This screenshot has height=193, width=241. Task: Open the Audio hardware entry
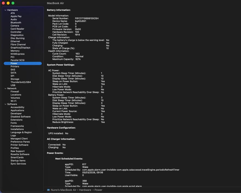(14, 19)
